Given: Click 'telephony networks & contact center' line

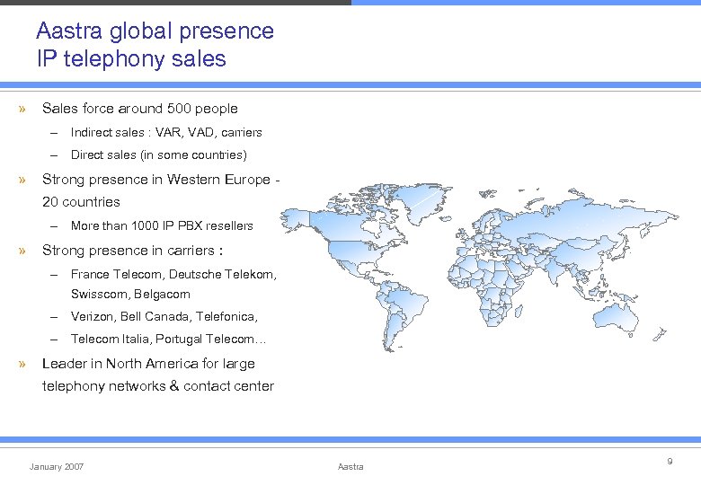Looking at the screenshot, I should click(158, 386).
